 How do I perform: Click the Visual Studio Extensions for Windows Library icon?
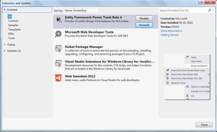point(58,63)
